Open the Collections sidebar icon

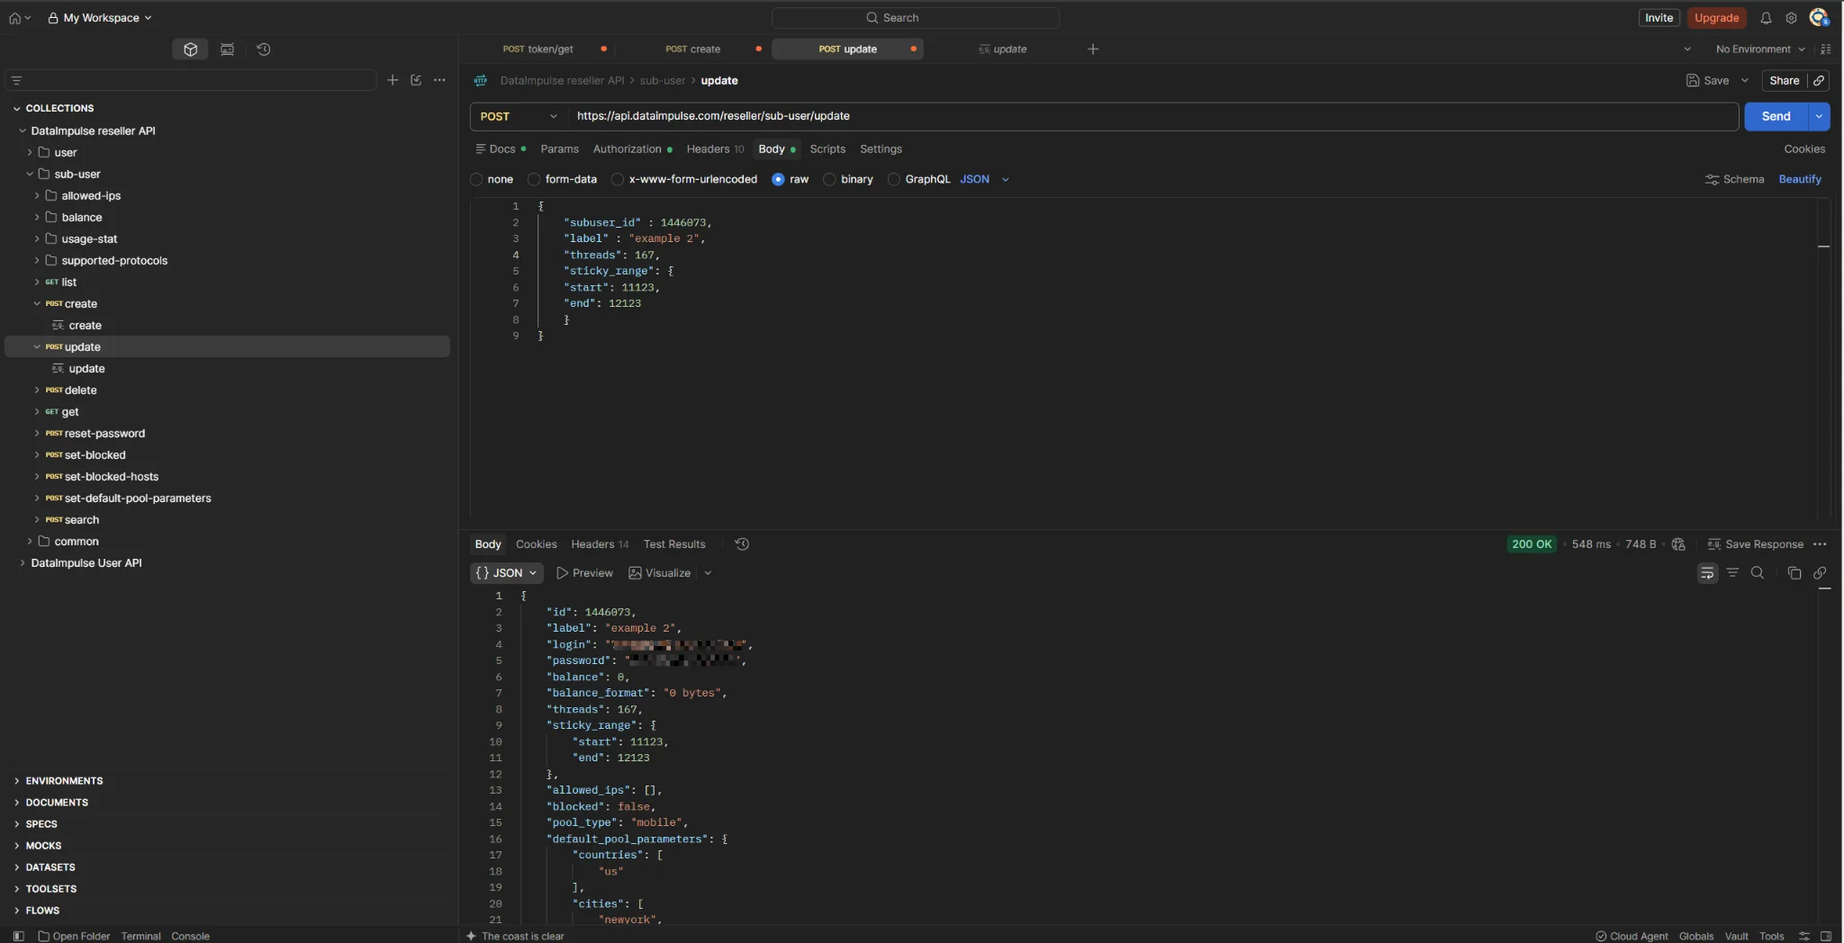190,49
